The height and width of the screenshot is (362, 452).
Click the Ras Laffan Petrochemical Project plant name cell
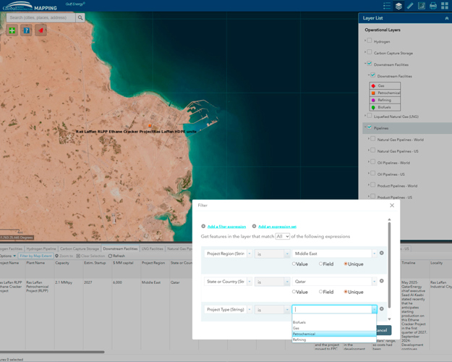[x=38, y=287]
